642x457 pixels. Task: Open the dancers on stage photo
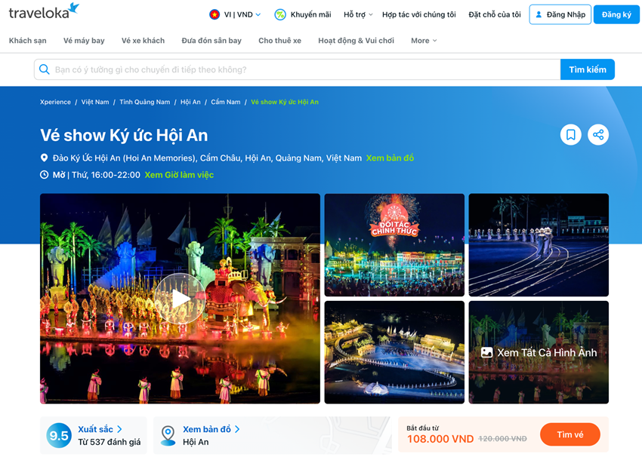pos(539,245)
